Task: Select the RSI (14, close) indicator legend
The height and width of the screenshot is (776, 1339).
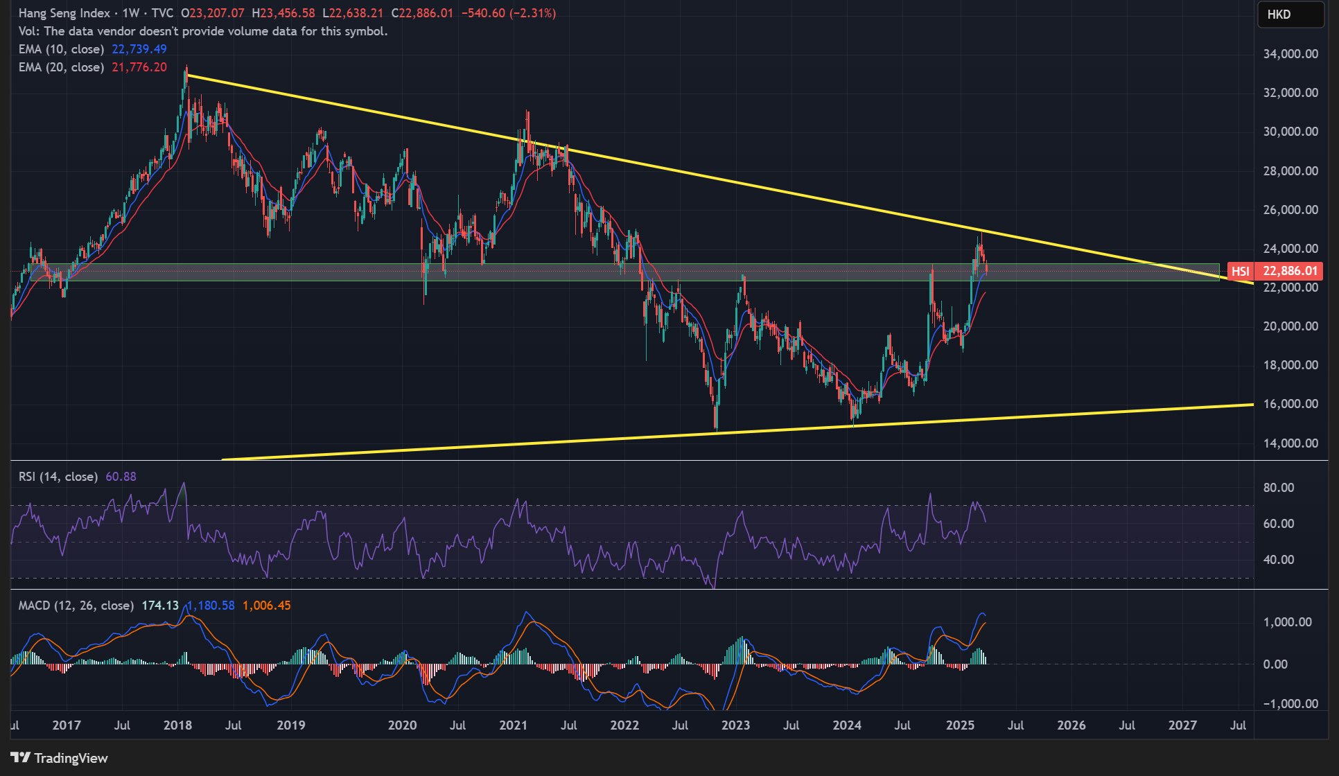Action: click(58, 477)
